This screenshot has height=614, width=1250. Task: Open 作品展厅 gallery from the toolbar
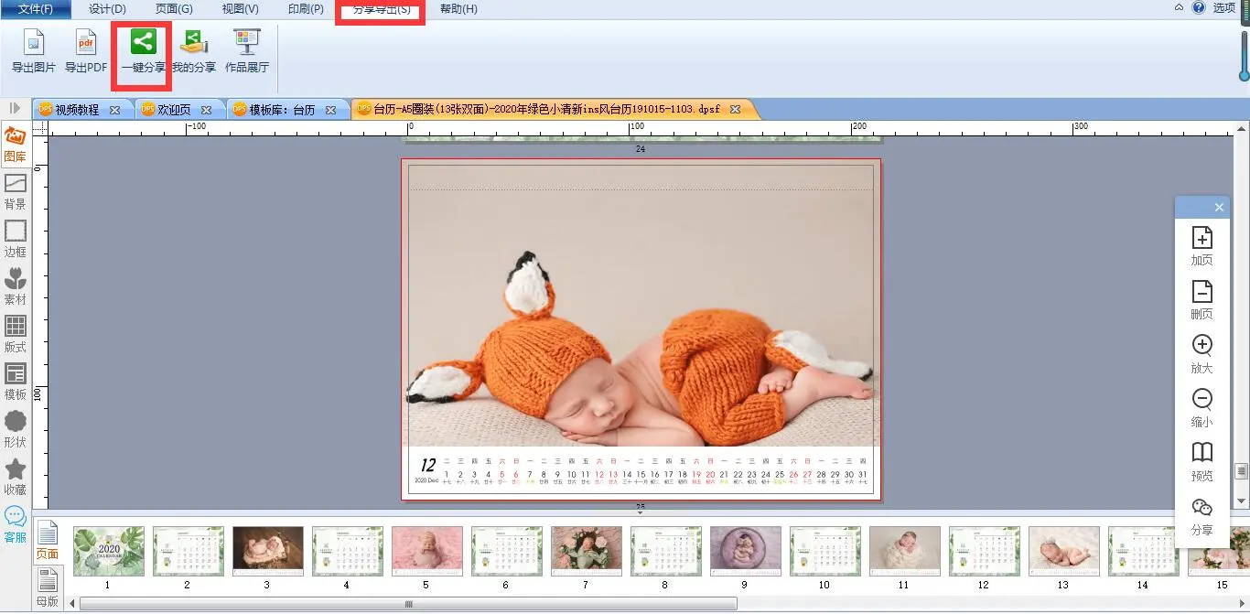pyautogui.click(x=246, y=43)
